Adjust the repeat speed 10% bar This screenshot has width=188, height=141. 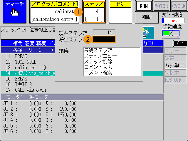[x=173, y=21]
